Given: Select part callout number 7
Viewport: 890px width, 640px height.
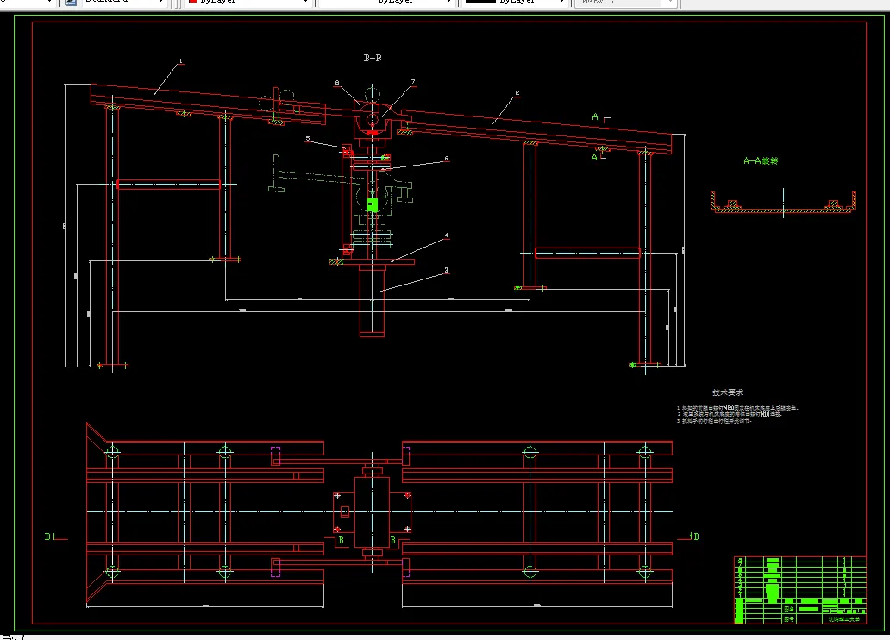Looking at the screenshot, I should click(413, 82).
